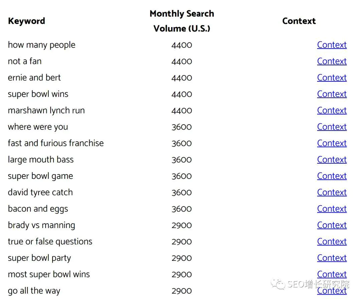Open Context link for "where were you"

pos(332,127)
